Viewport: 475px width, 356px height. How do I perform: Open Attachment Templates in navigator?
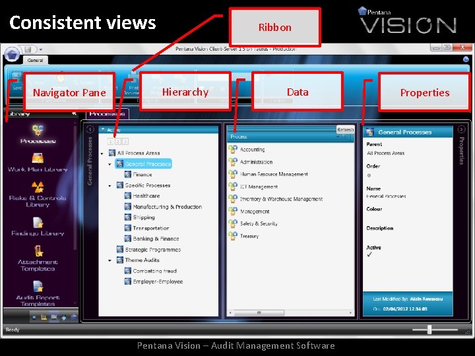coord(38,258)
